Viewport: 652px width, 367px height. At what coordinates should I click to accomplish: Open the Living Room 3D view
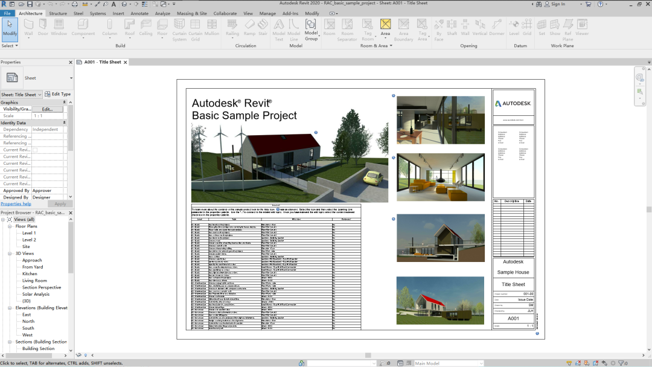[34, 281]
